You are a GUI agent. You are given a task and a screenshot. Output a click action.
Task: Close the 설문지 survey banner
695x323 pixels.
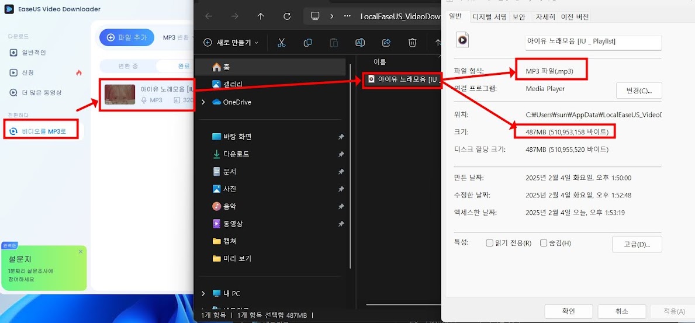click(80, 252)
